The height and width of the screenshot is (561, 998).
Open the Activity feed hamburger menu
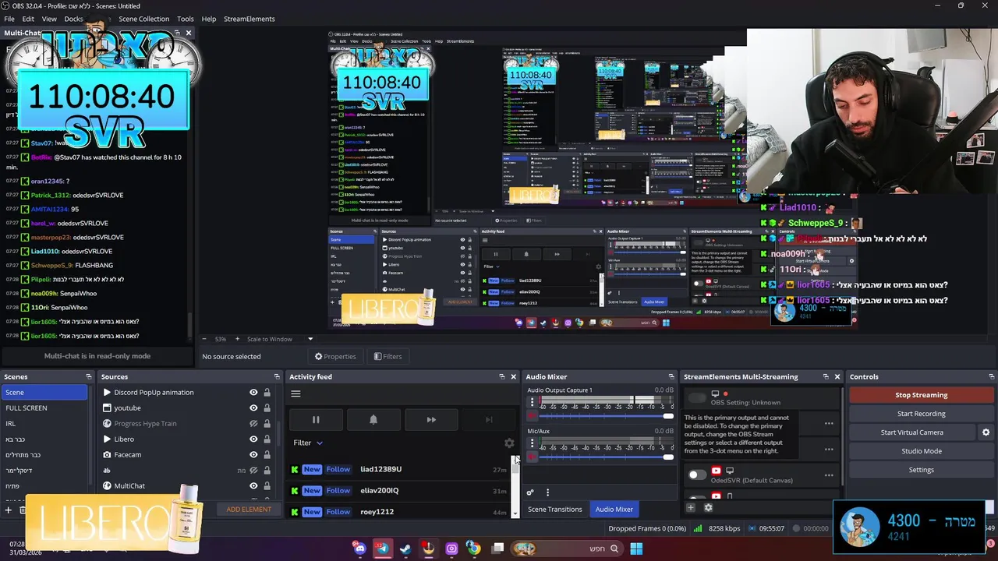tap(296, 393)
